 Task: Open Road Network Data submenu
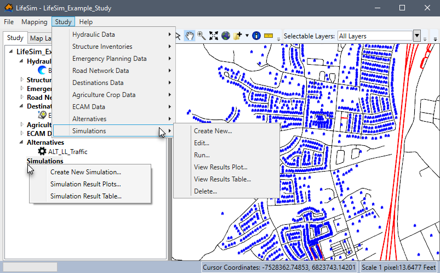pyautogui.click(x=114, y=71)
